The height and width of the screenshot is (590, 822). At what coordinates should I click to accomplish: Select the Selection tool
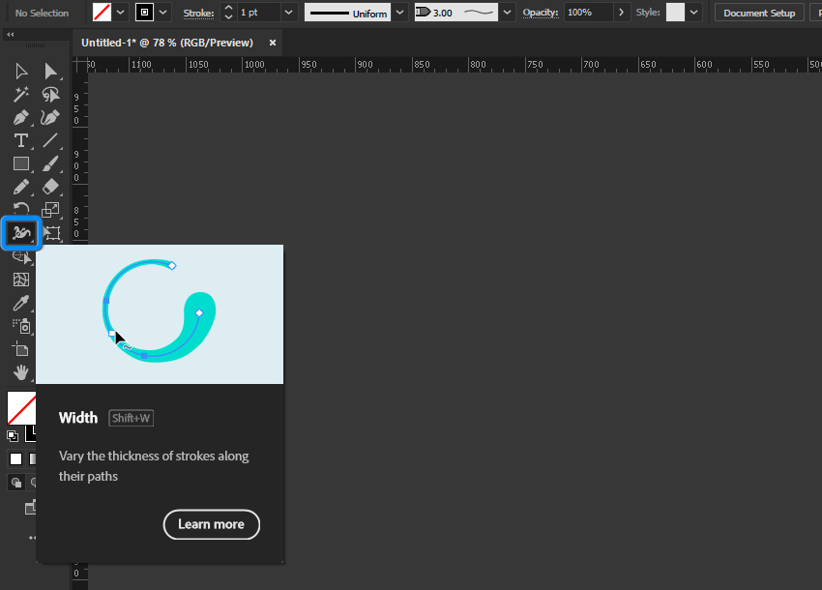tap(20, 70)
